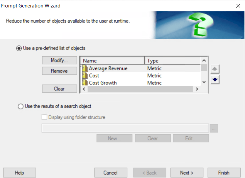The image size is (245, 178).
Task: Move selected object up with arrow button
Action: click(x=215, y=69)
